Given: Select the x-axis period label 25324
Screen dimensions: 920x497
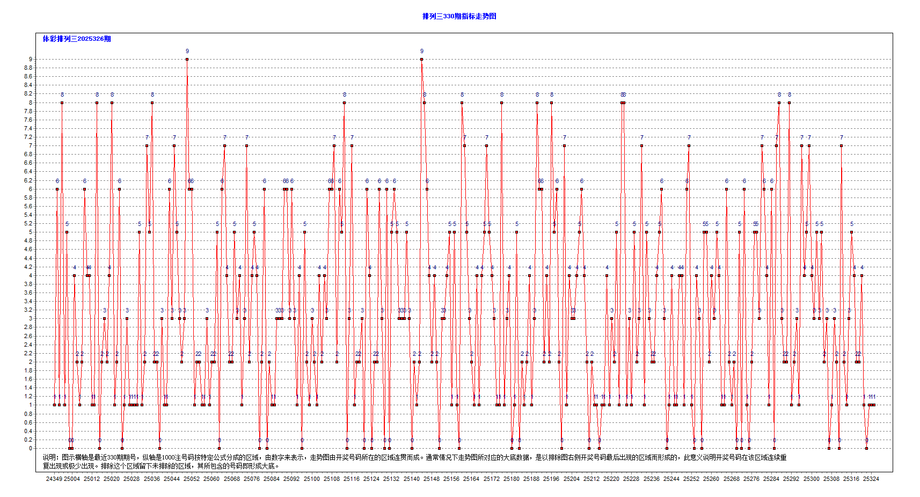Looking at the screenshot, I should (871, 479).
